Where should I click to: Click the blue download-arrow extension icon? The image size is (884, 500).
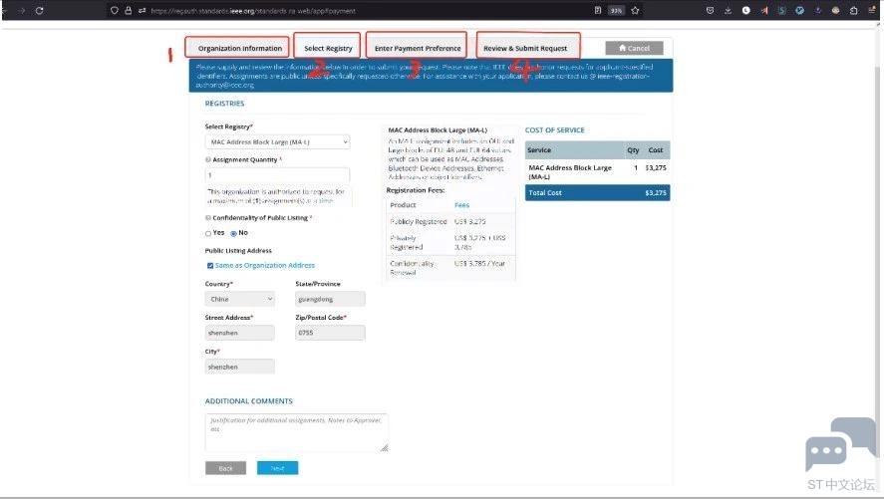(x=817, y=10)
